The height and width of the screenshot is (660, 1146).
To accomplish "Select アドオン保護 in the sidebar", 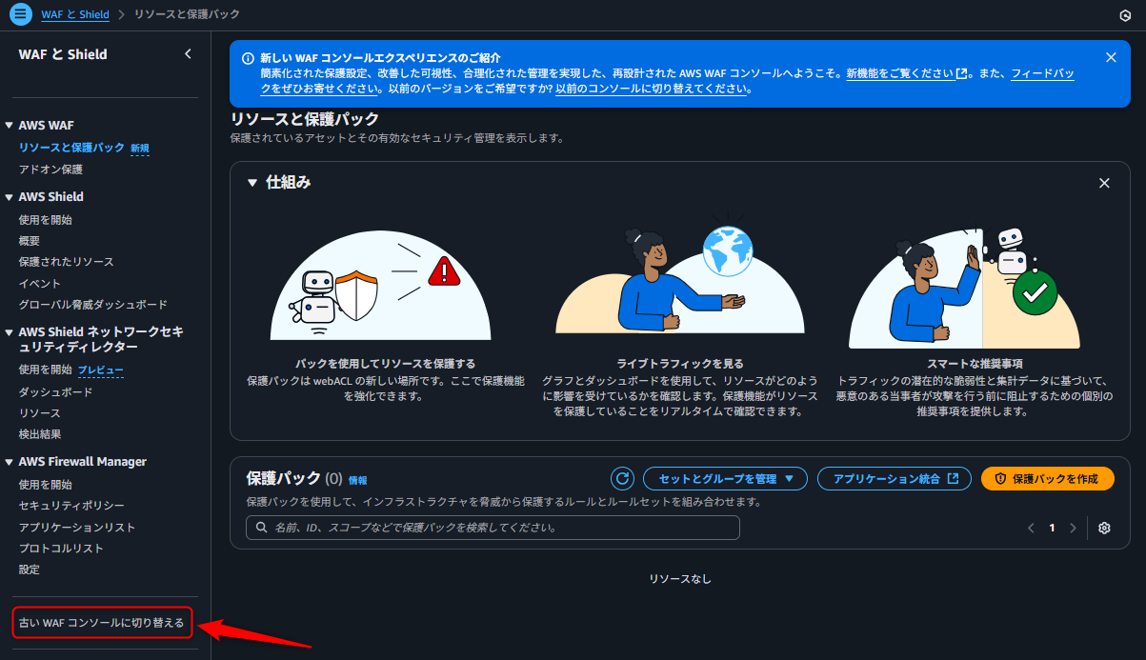I will click(50, 169).
